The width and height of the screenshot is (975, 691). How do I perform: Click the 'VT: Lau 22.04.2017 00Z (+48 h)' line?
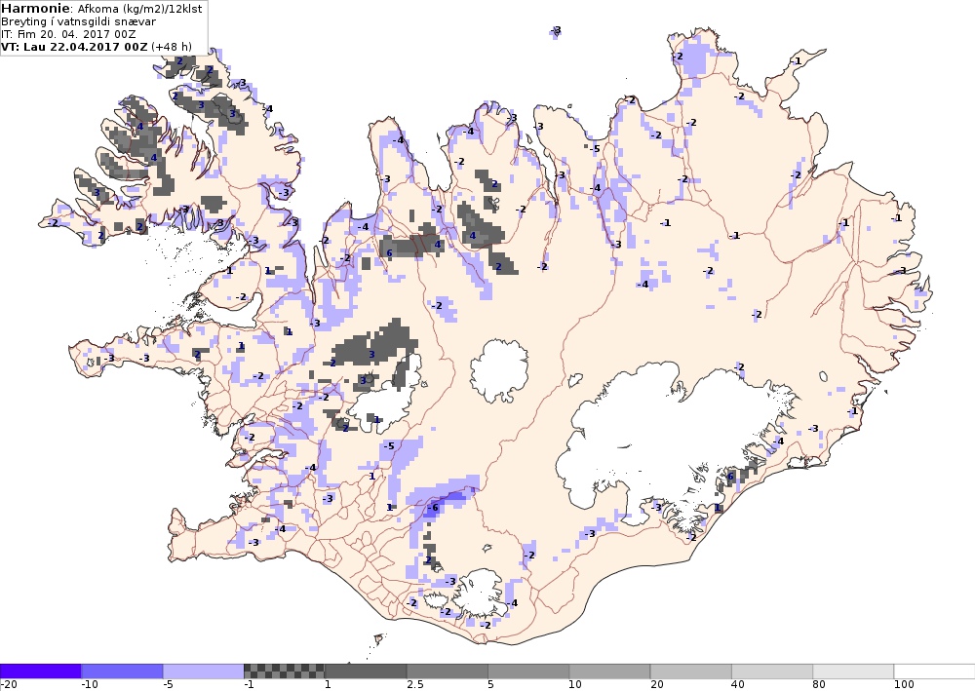pos(97,47)
